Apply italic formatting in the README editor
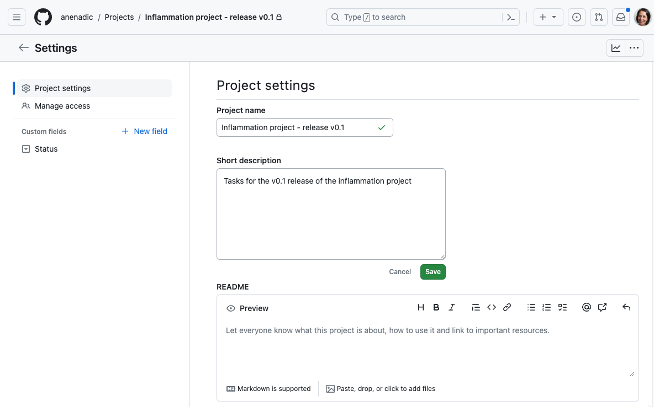 (x=451, y=307)
